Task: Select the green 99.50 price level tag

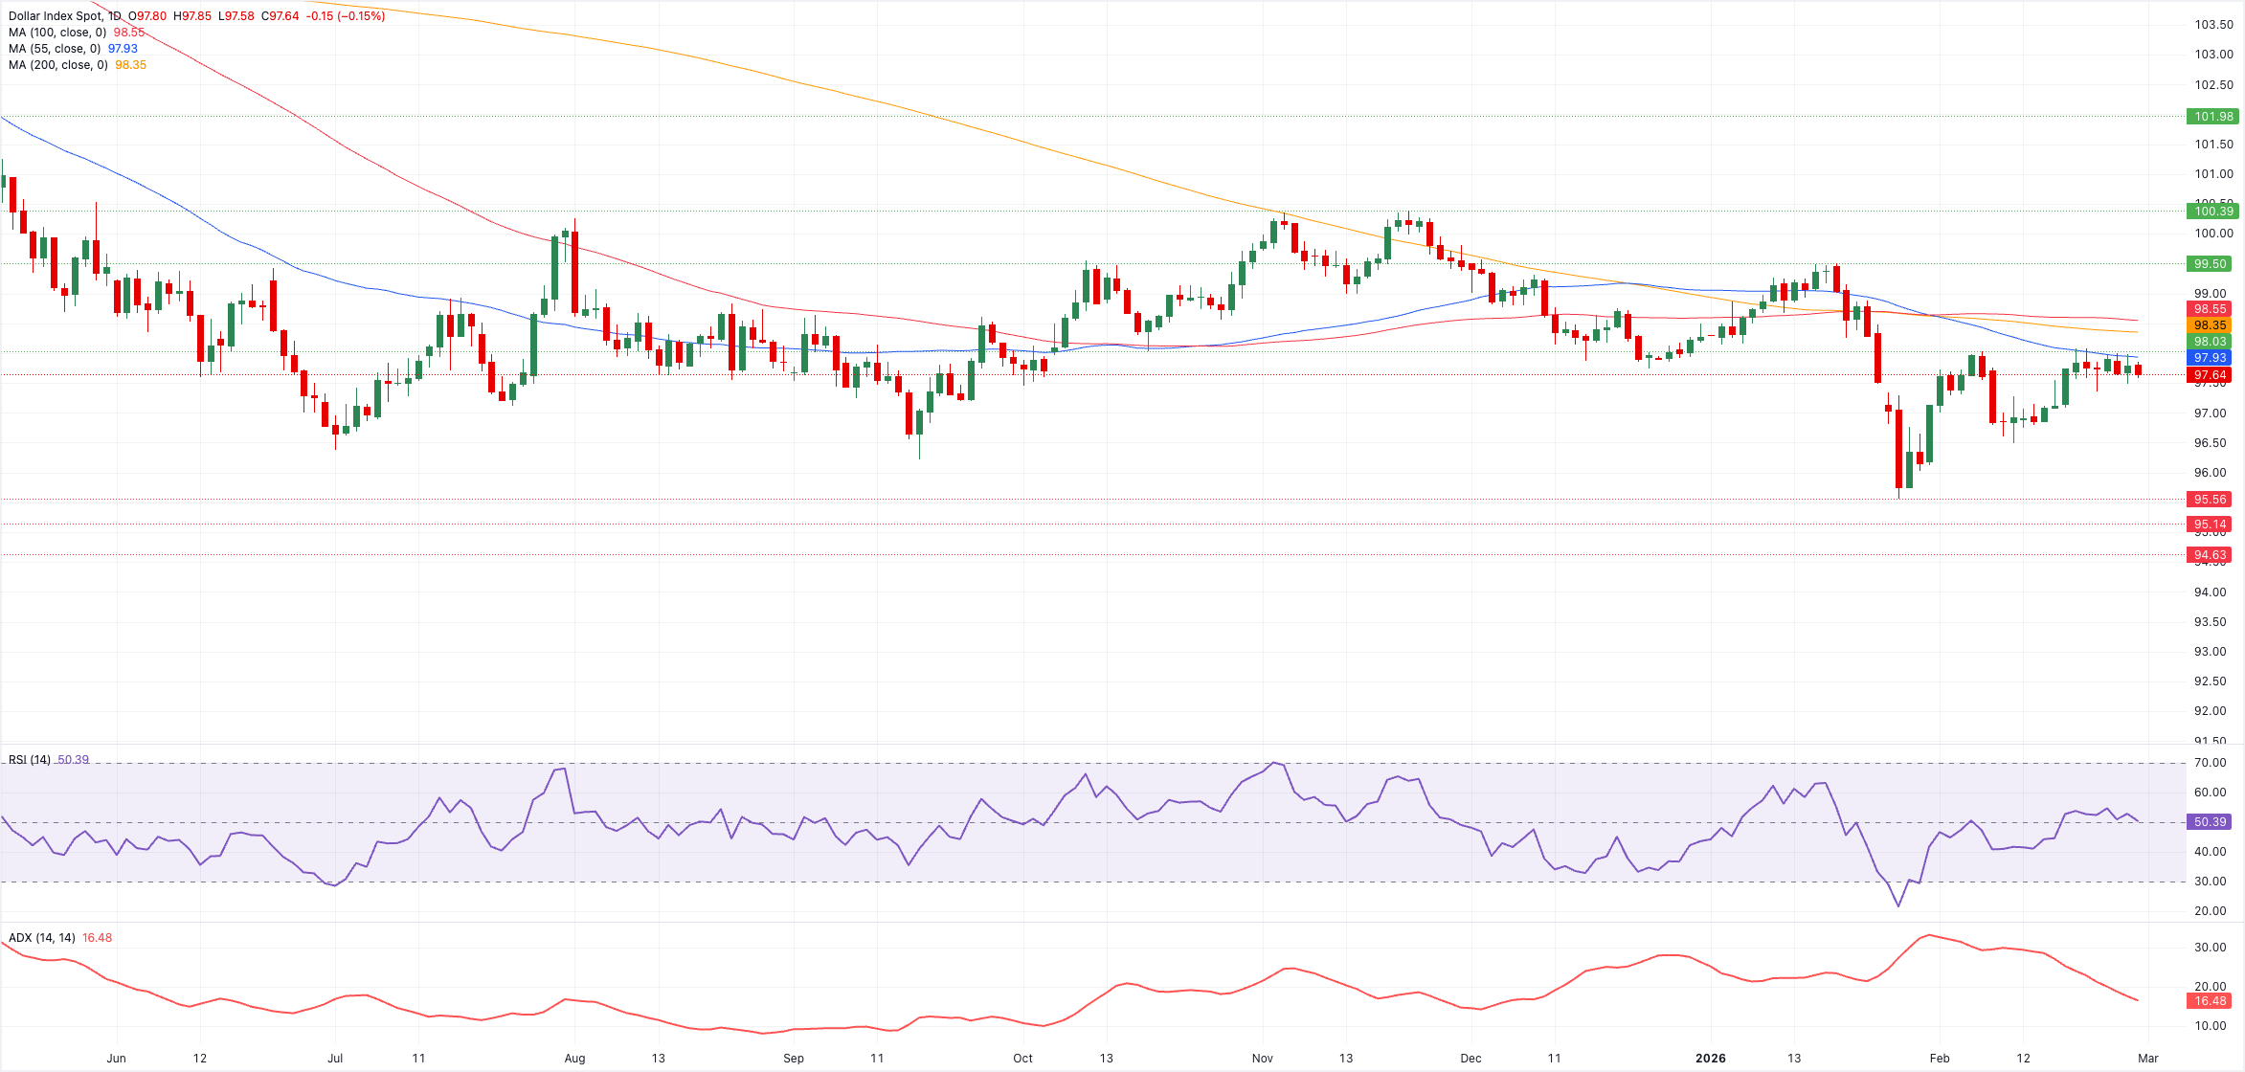Action: pos(2212,264)
